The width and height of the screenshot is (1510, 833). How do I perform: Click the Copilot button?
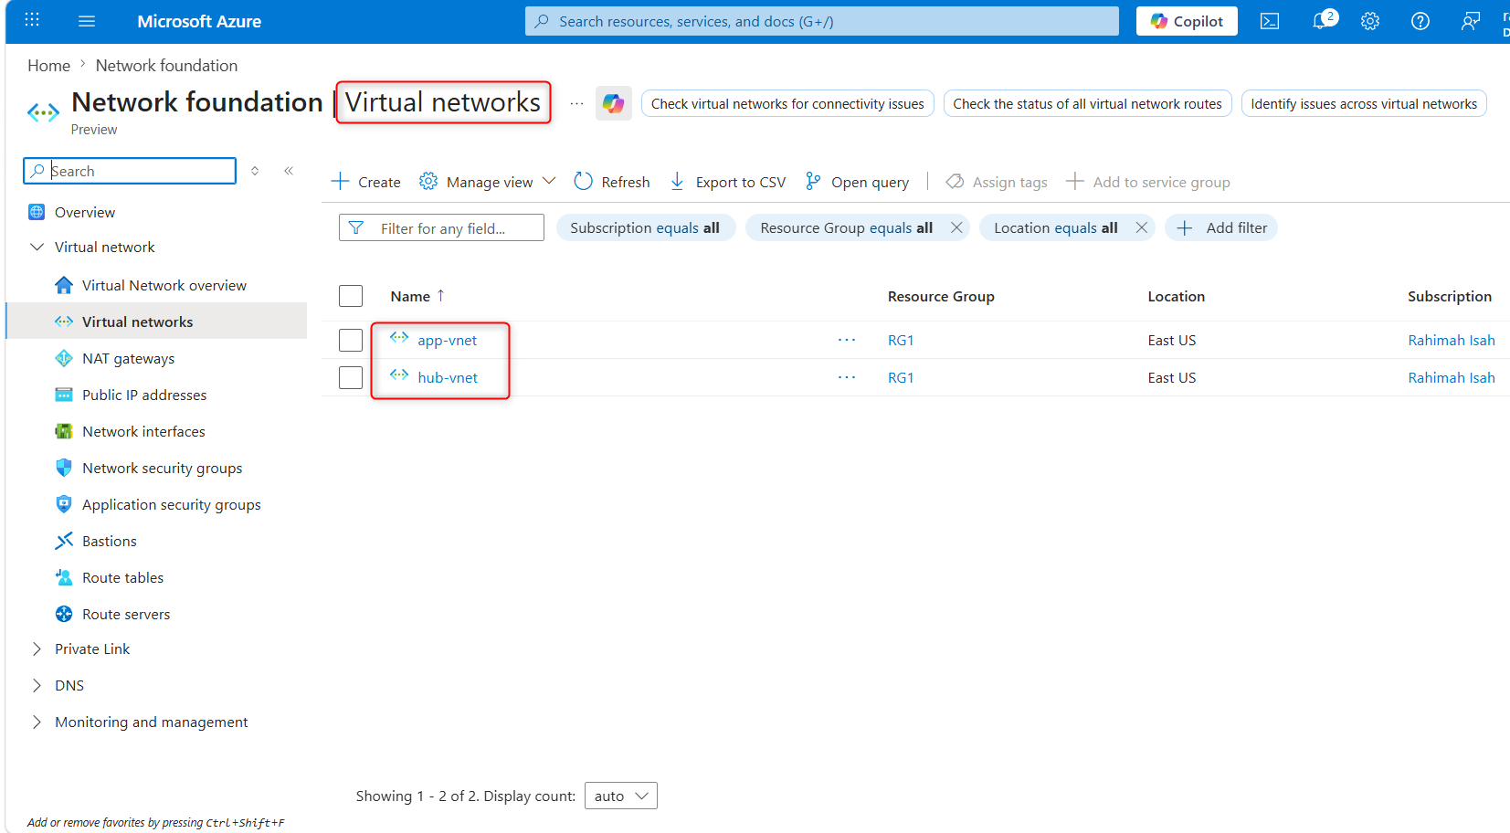1187,21
